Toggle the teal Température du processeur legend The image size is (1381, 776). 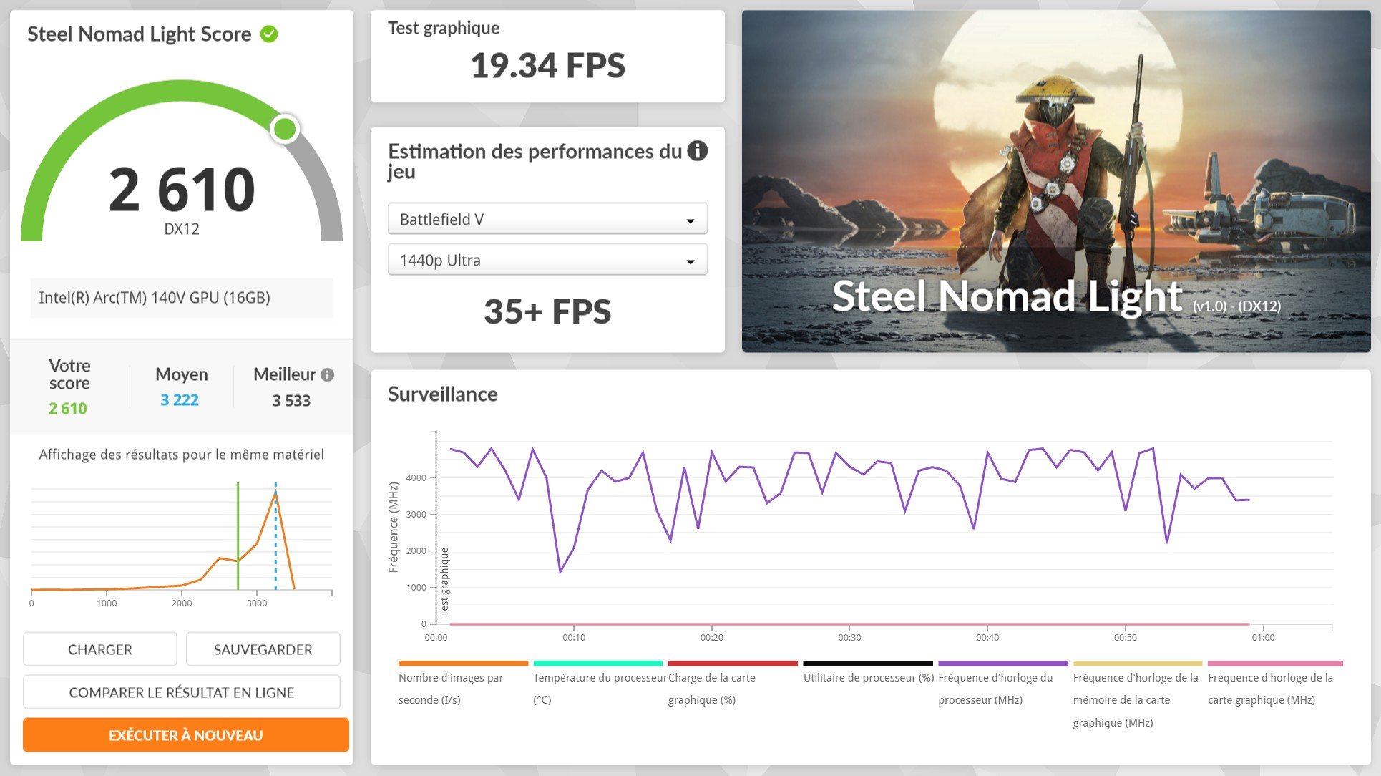[x=599, y=684]
